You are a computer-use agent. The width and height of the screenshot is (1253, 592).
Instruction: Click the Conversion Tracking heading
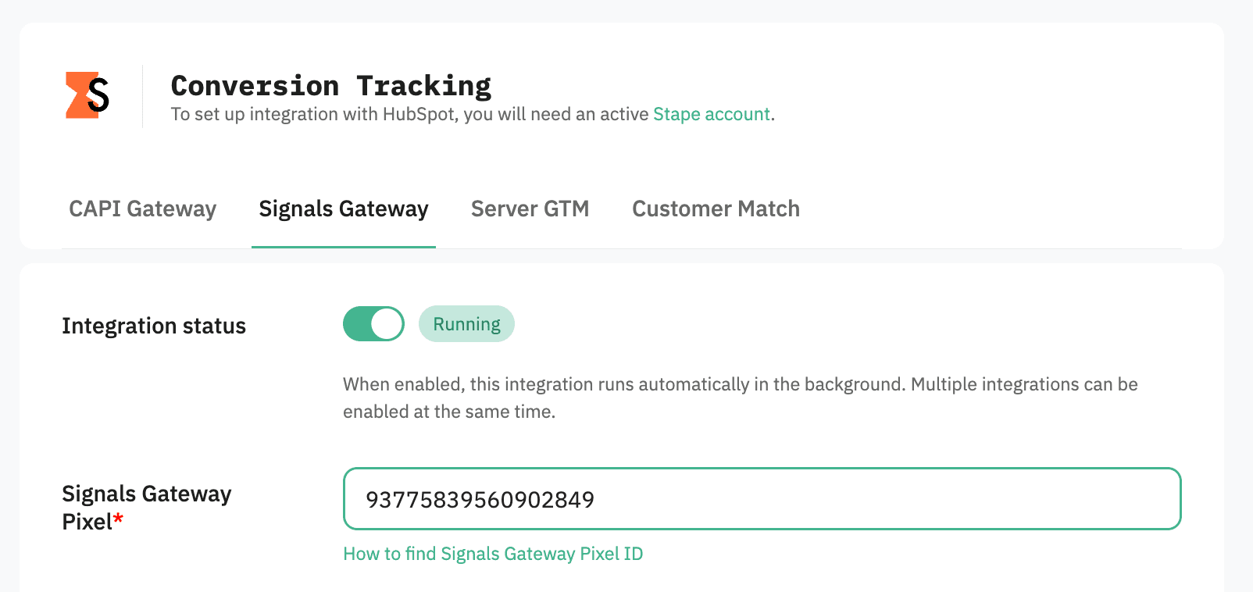tap(331, 85)
